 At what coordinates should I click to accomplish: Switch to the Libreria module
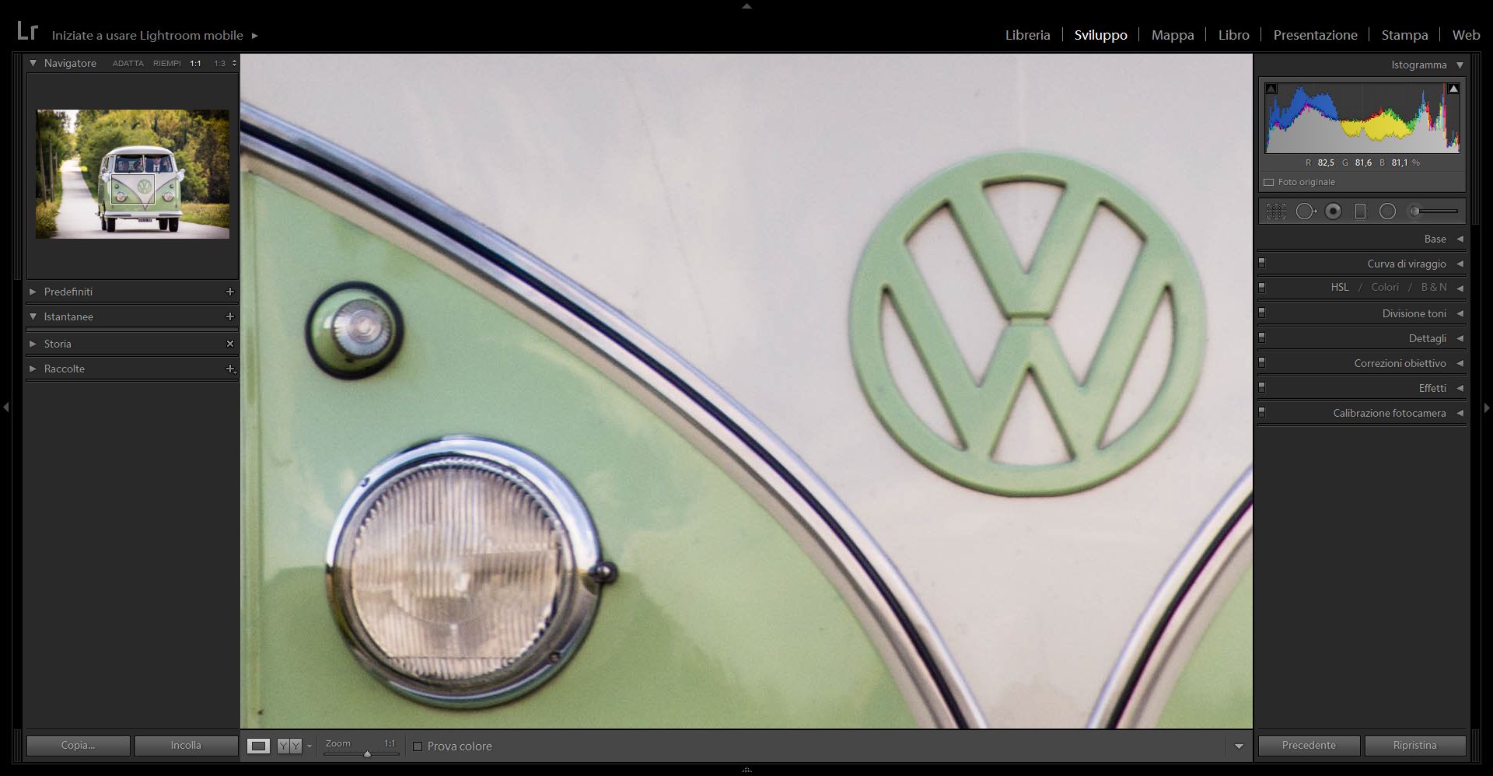1027,35
